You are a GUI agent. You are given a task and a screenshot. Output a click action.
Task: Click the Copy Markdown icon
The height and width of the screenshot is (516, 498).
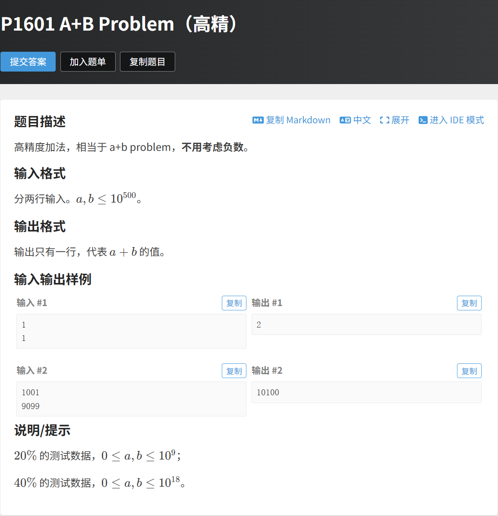[x=258, y=120]
